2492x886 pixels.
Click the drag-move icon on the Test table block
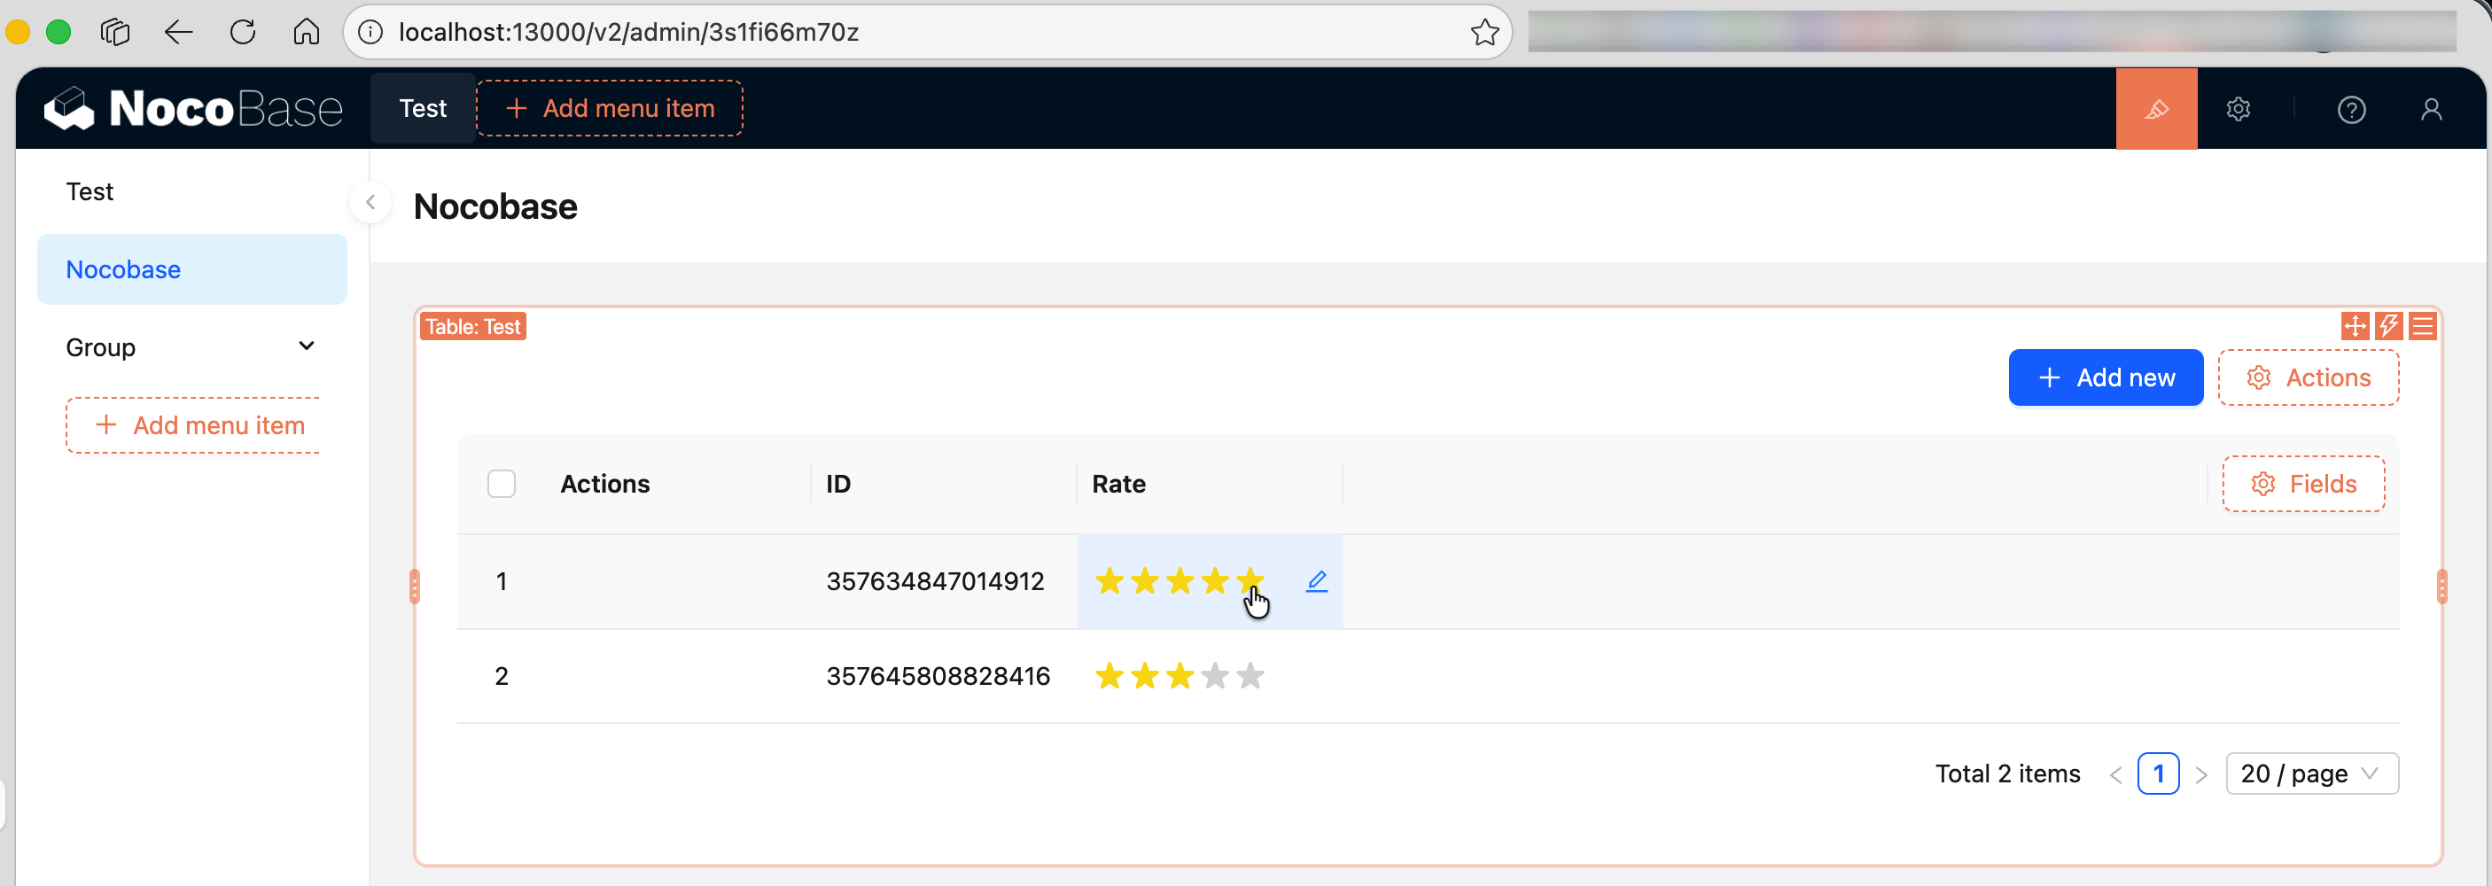tap(2355, 326)
